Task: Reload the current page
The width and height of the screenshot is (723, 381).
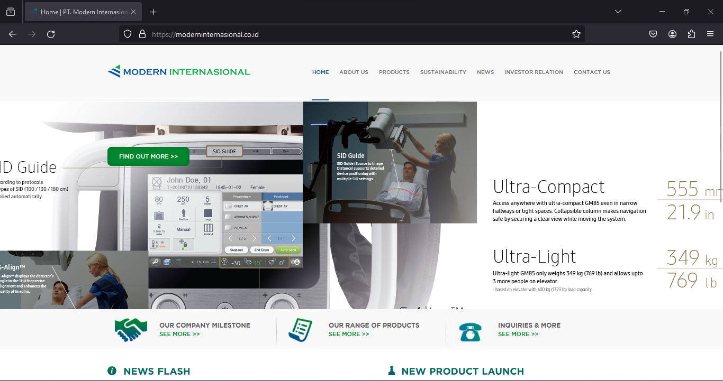Action: pos(51,34)
